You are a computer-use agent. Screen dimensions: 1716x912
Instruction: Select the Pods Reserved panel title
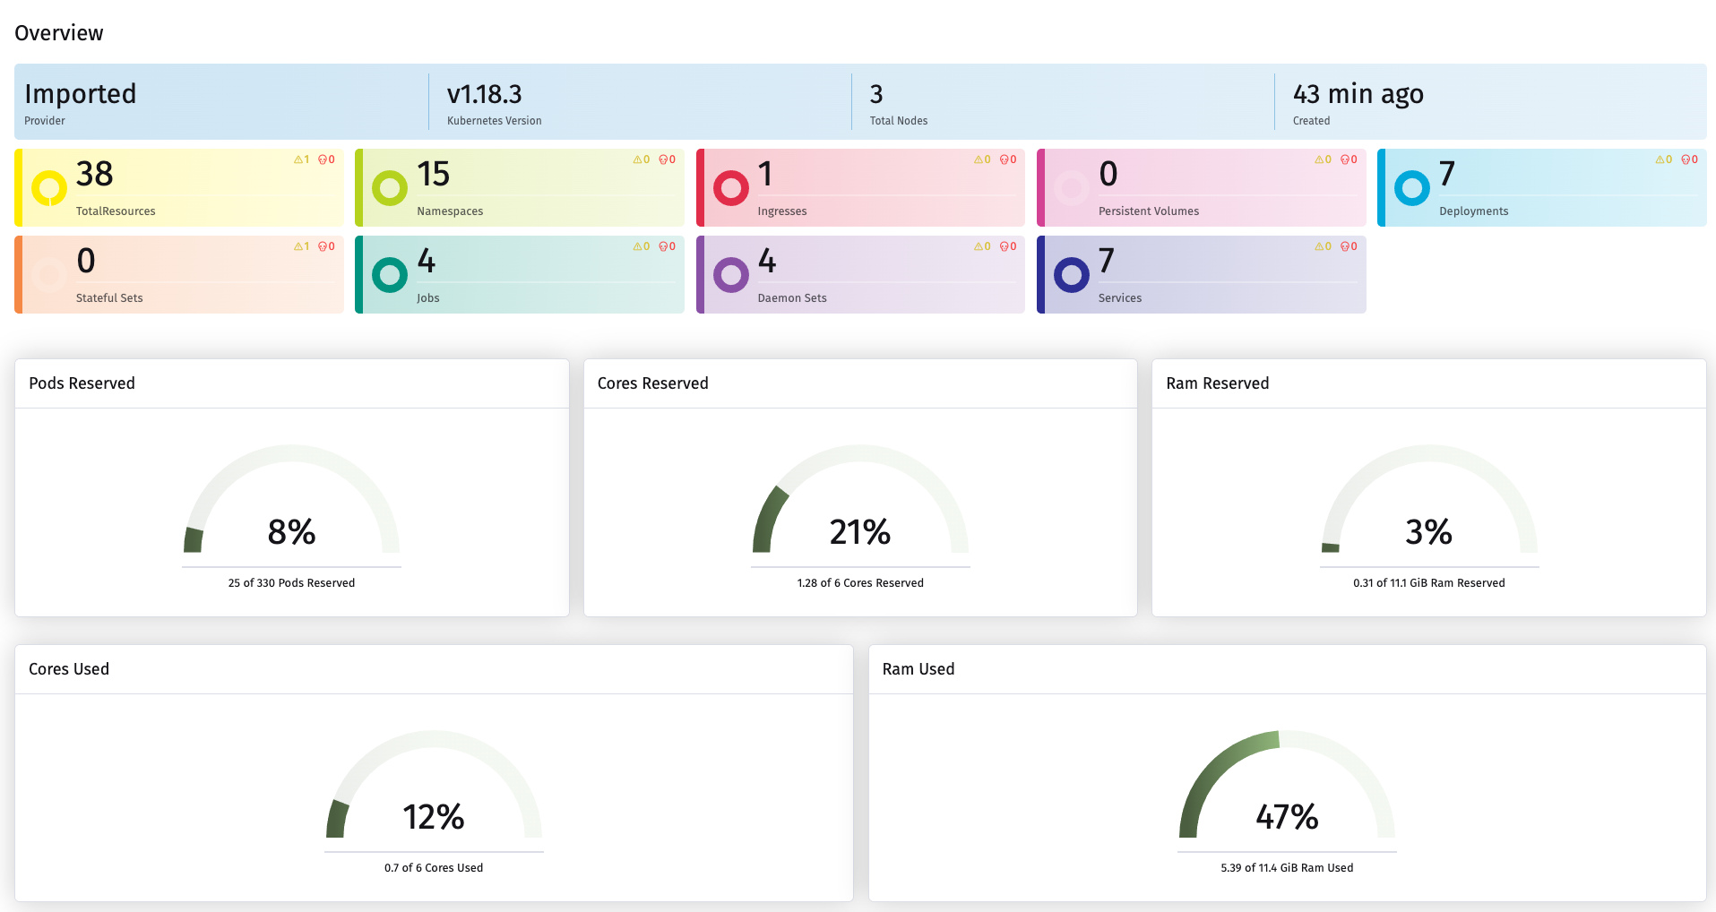click(81, 383)
